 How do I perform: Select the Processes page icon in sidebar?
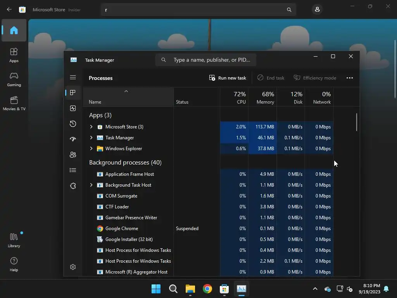point(72,93)
